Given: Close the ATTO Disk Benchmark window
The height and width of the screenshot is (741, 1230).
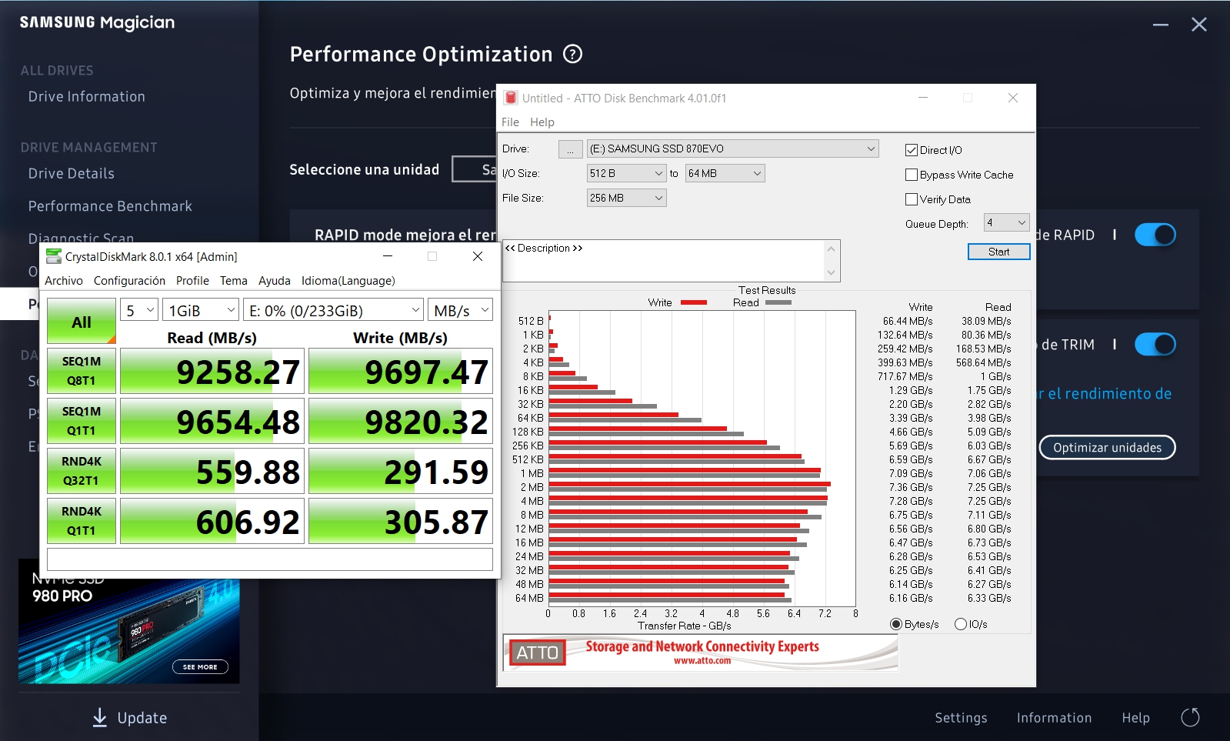Looking at the screenshot, I should (x=1013, y=98).
